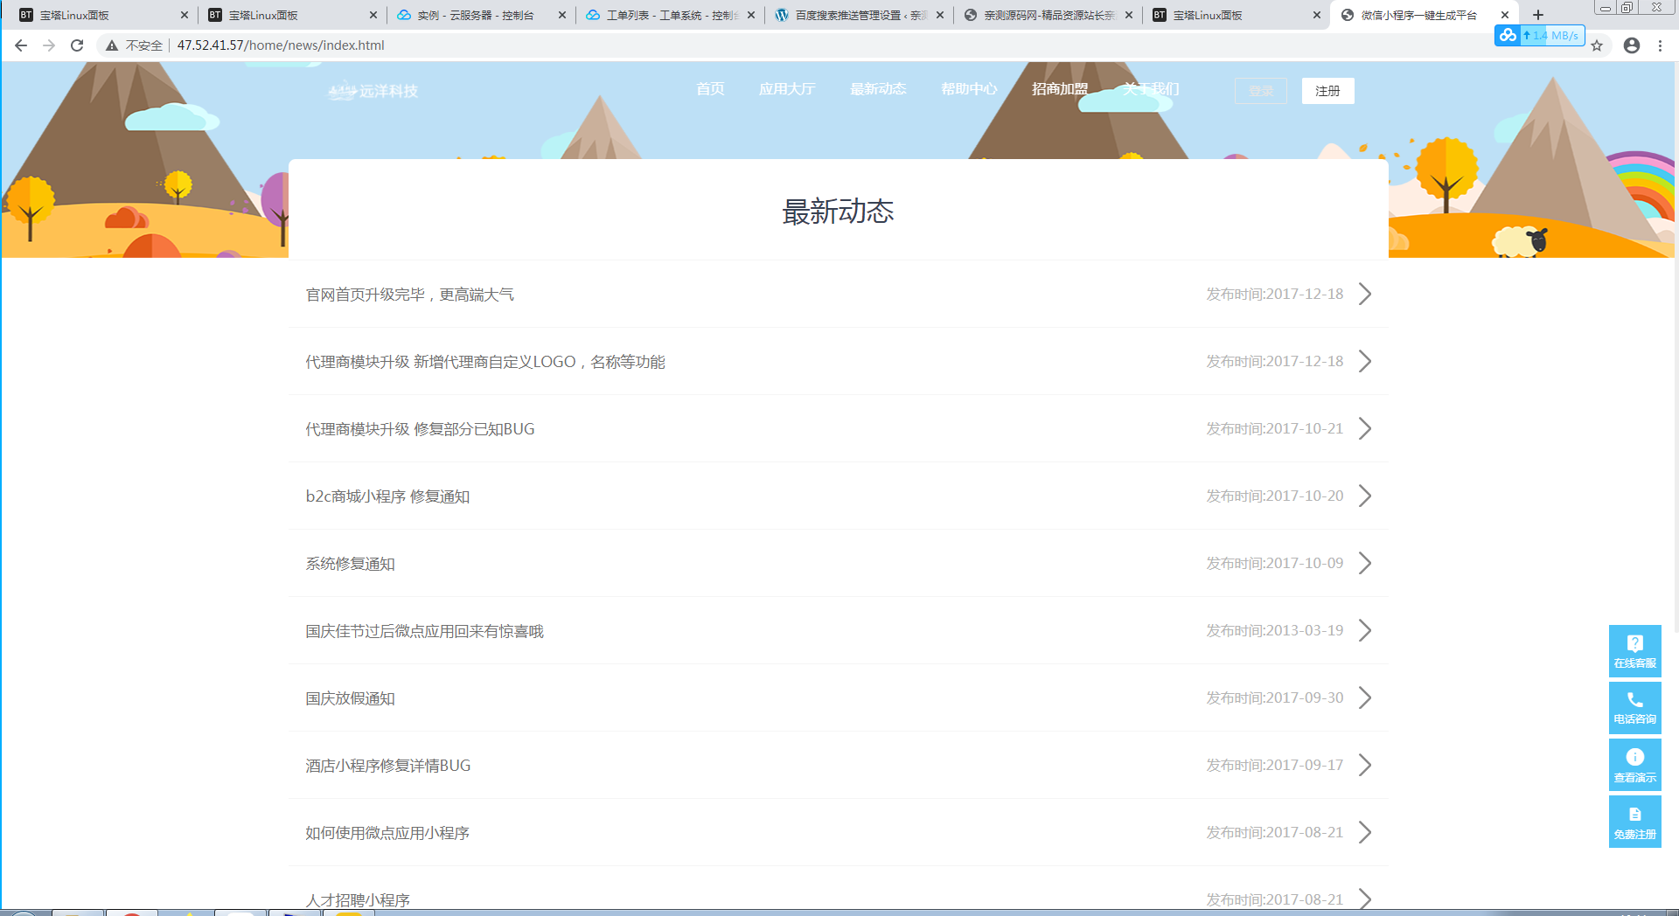Click chevron beside 国庆佳节过后微点应用回来有惊喜哦
The image size is (1679, 916).
point(1365,630)
